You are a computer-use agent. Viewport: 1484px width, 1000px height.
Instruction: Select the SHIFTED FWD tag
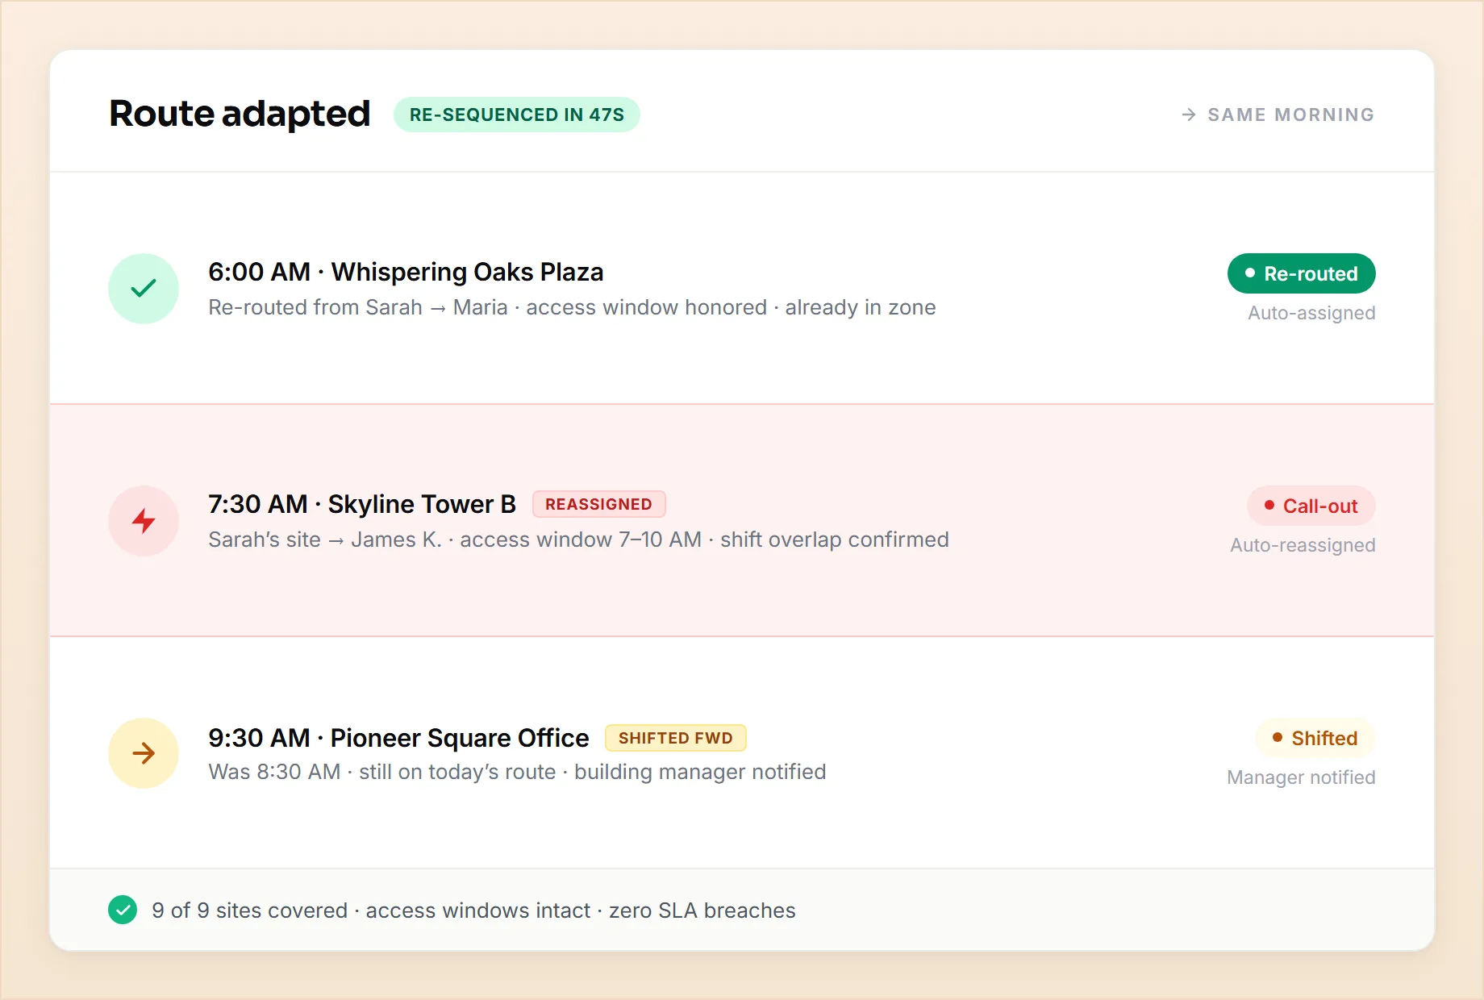pos(676,738)
